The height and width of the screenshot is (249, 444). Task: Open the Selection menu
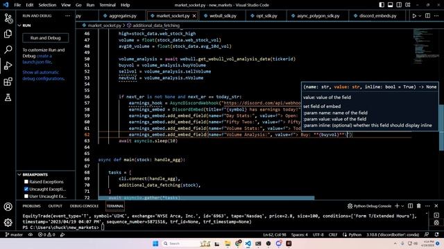tap(47, 5)
